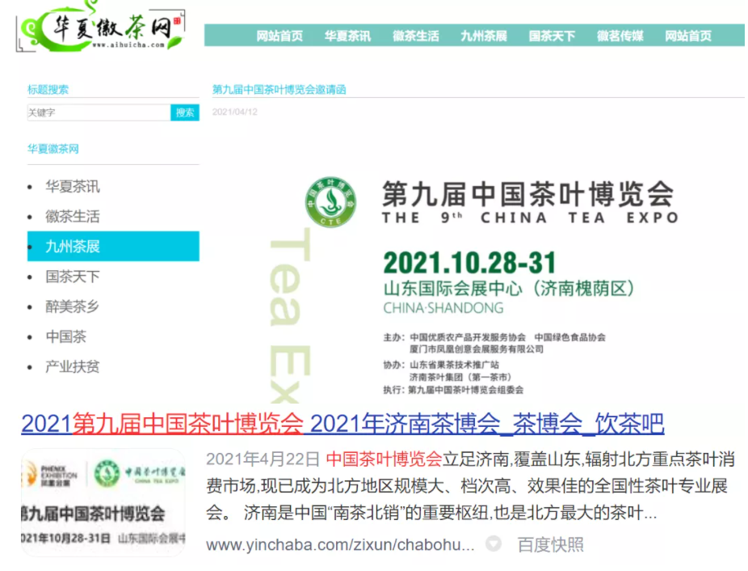Open the www.yinchaba.com result URL

[x=340, y=544]
